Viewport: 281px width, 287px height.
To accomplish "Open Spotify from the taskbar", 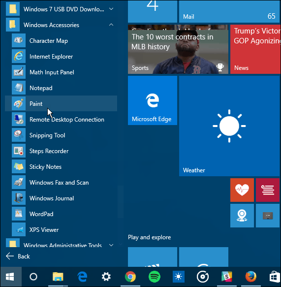I will (x=155, y=277).
